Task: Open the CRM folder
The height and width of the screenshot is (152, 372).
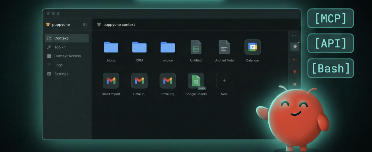Action: [x=139, y=47]
